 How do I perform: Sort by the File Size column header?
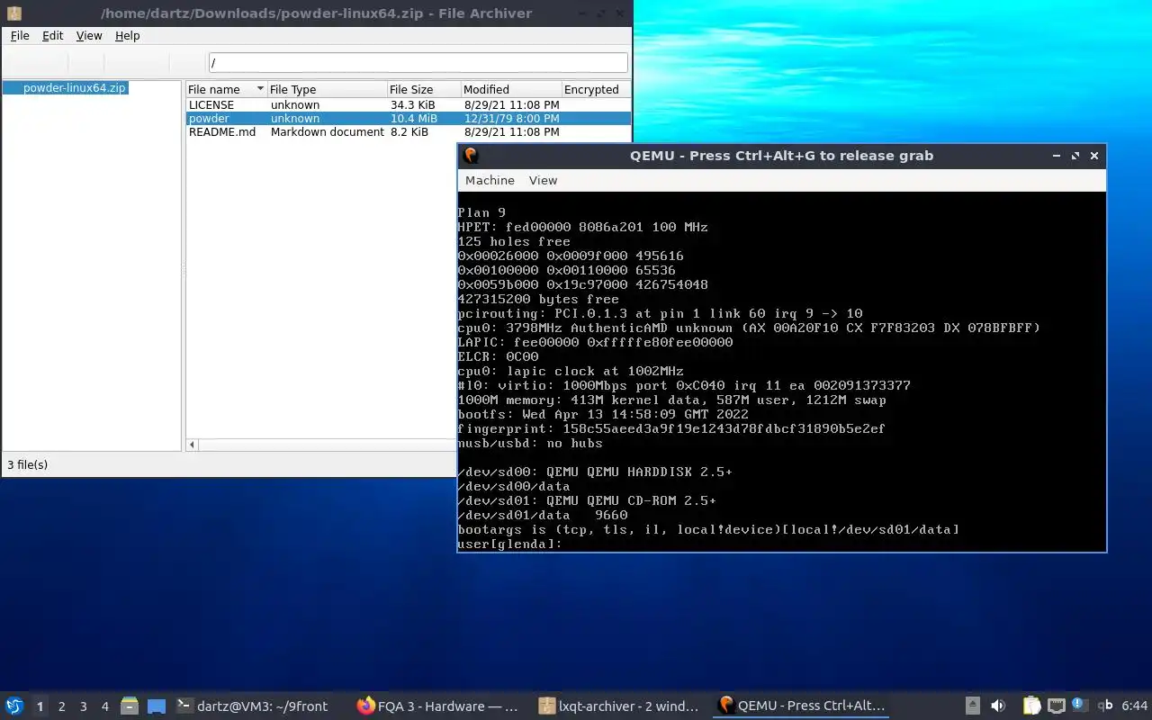(x=424, y=90)
